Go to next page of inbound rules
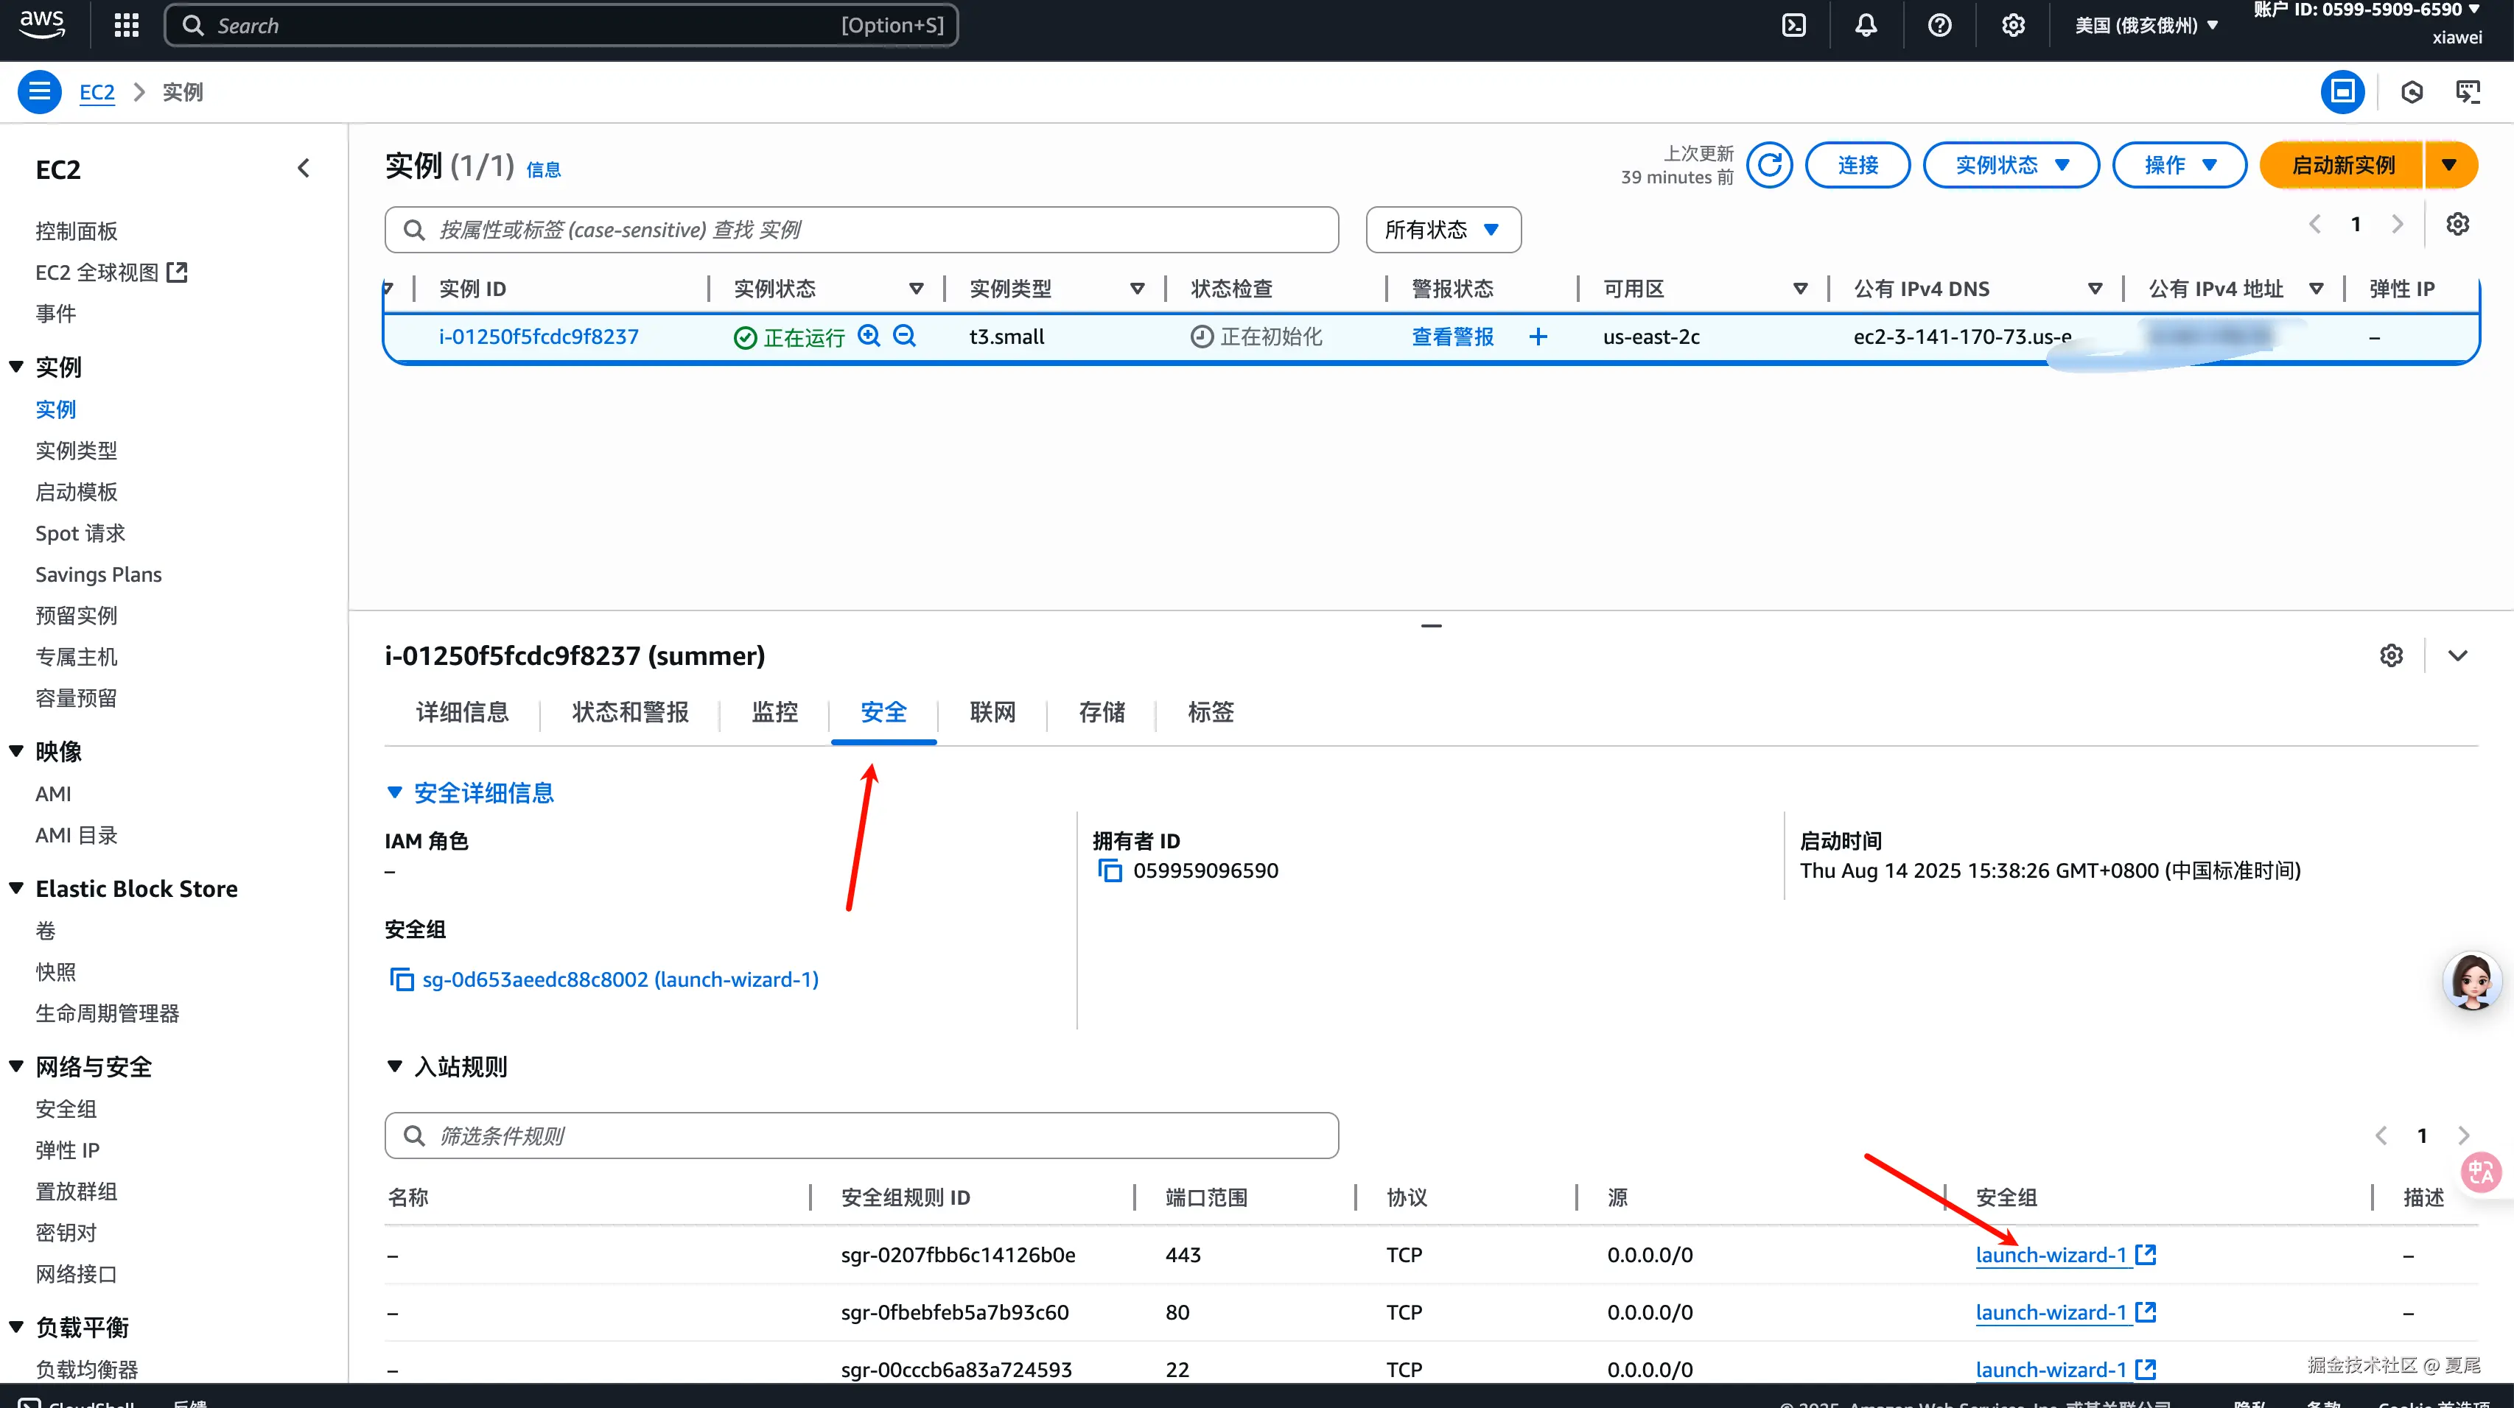 2463,1135
